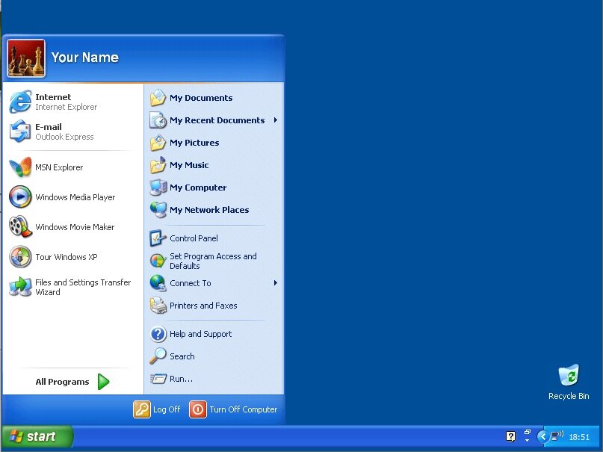Image resolution: width=603 pixels, height=452 pixels.
Task: Choose the My Documents menu label
Action: tap(201, 98)
